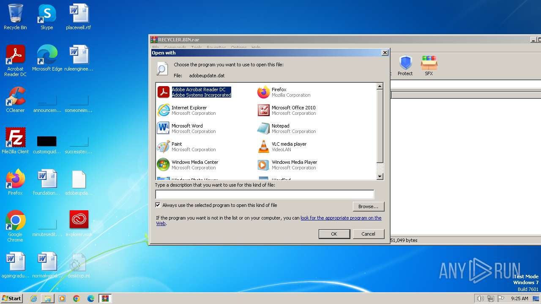Image resolution: width=541 pixels, height=304 pixels.
Task: Click OK to confirm program selection
Action: coord(334,234)
